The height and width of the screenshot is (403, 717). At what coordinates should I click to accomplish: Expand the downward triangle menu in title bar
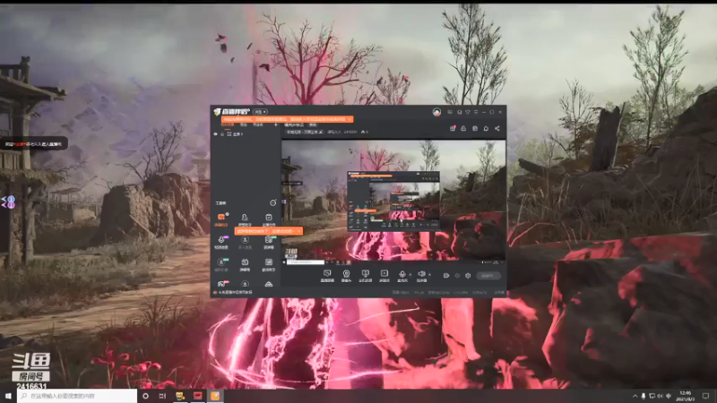[x=468, y=112]
